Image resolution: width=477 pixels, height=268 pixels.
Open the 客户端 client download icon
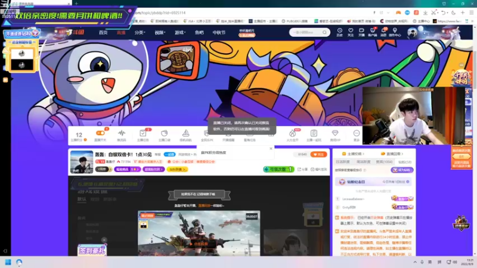tap(372, 32)
